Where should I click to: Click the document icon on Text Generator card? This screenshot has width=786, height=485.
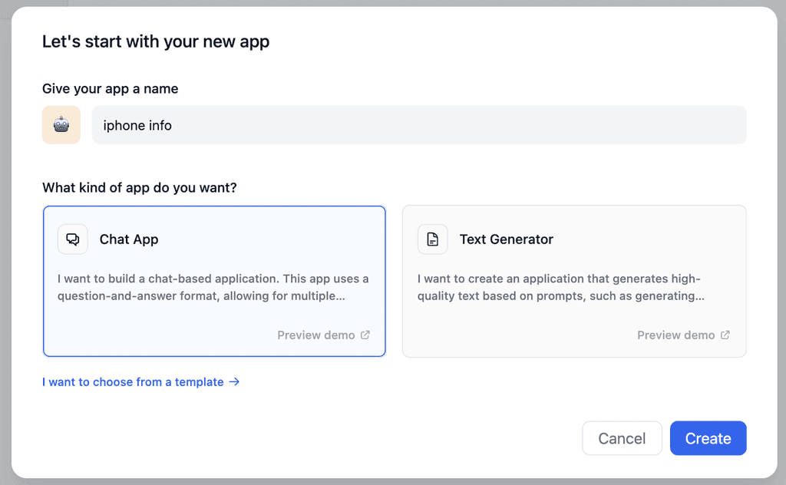432,239
